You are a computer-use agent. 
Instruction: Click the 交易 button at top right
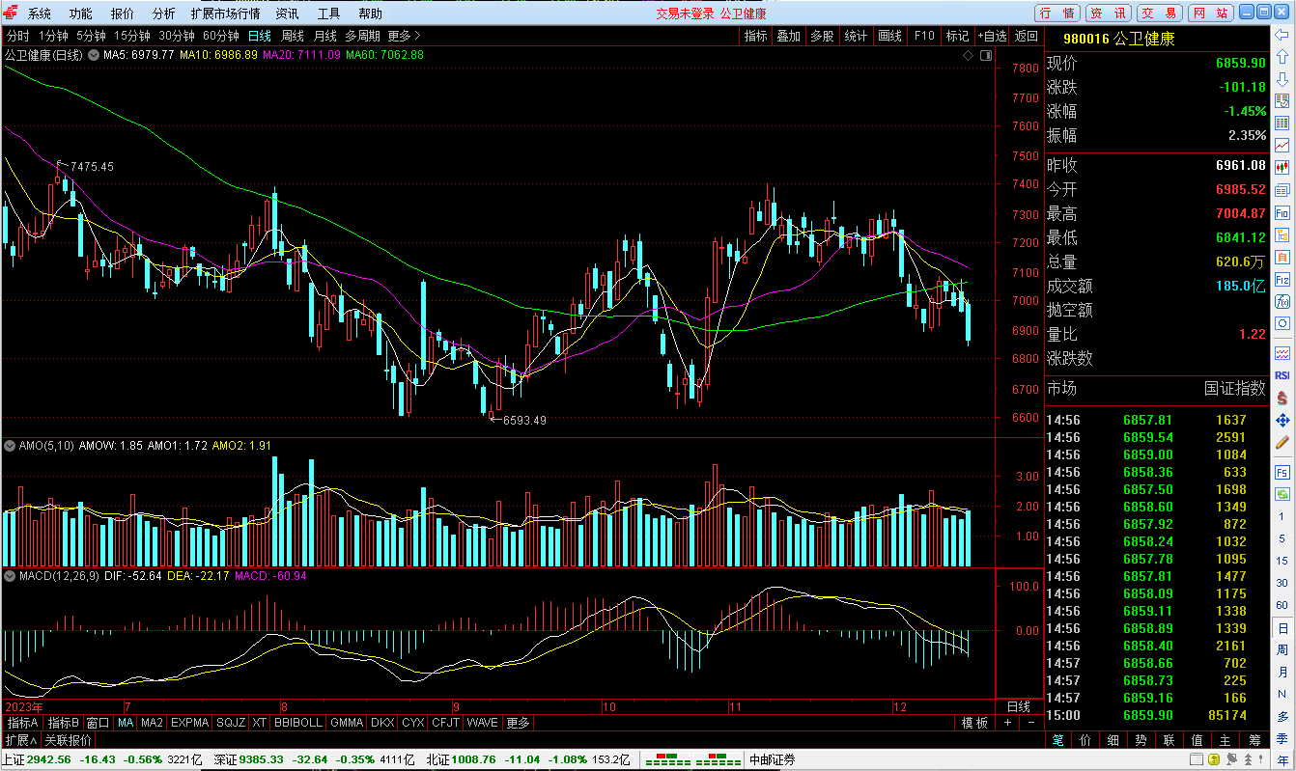[1158, 14]
